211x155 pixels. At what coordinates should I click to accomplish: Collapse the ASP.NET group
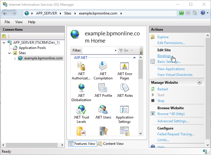(134, 58)
